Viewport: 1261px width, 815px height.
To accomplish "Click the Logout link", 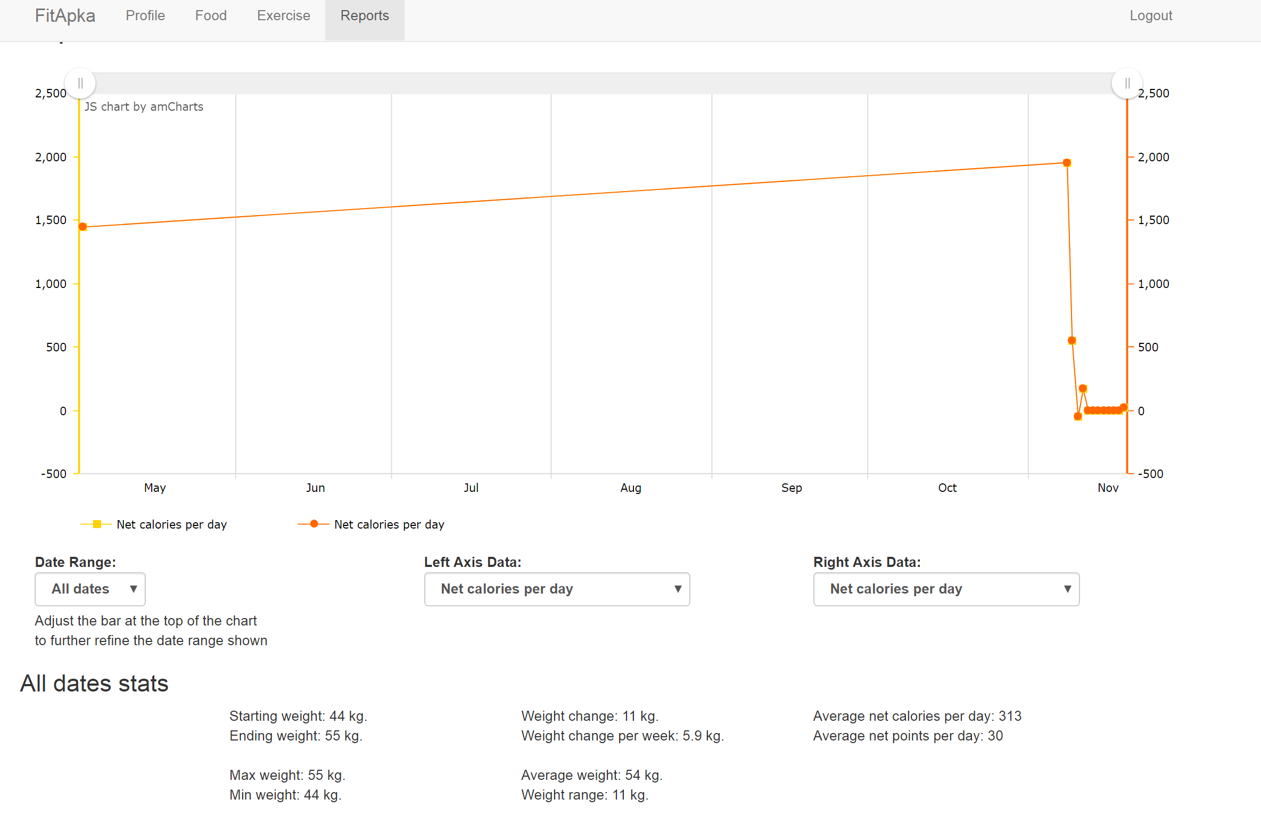I will click(1151, 16).
